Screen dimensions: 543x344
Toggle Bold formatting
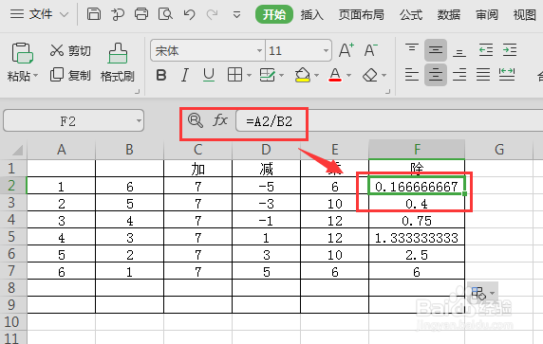pyautogui.click(x=161, y=75)
